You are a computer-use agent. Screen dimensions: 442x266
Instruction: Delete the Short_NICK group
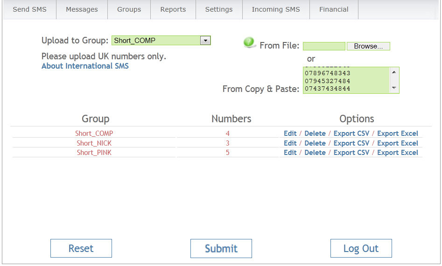tap(315, 143)
